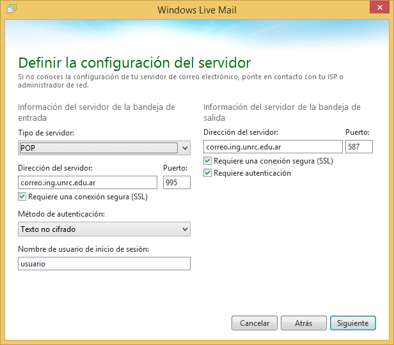The image size is (394, 345).
Task: Open the Tipo de servidor POP dropdown
Action: coord(104,148)
